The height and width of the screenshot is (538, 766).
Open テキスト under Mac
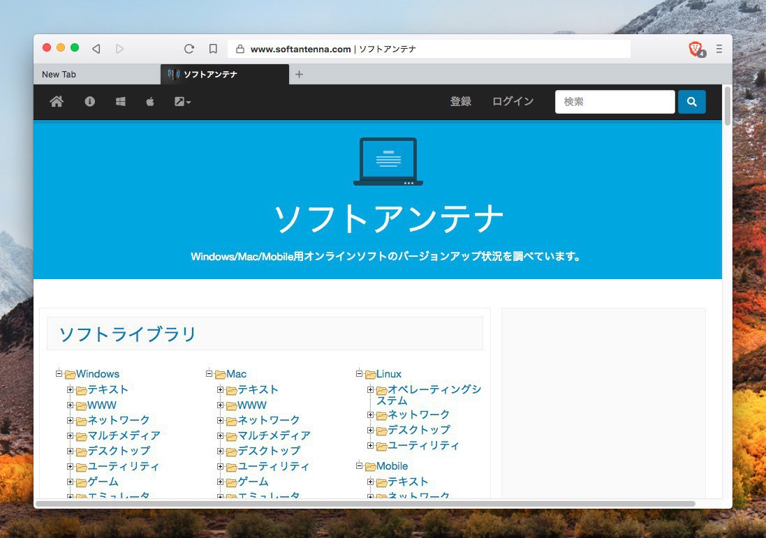pos(258,389)
